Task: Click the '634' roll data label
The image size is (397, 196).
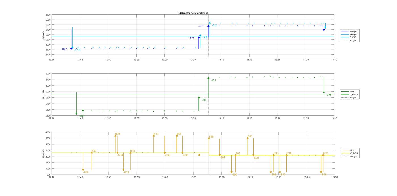Action: (x=289, y=153)
